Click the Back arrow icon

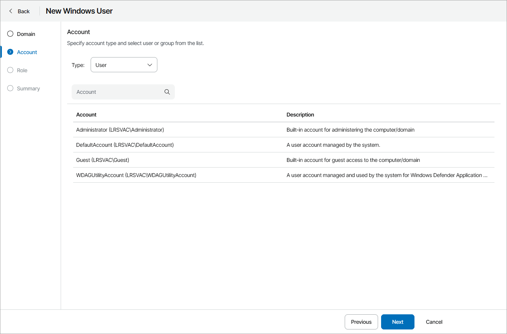[x=11, y=11]
